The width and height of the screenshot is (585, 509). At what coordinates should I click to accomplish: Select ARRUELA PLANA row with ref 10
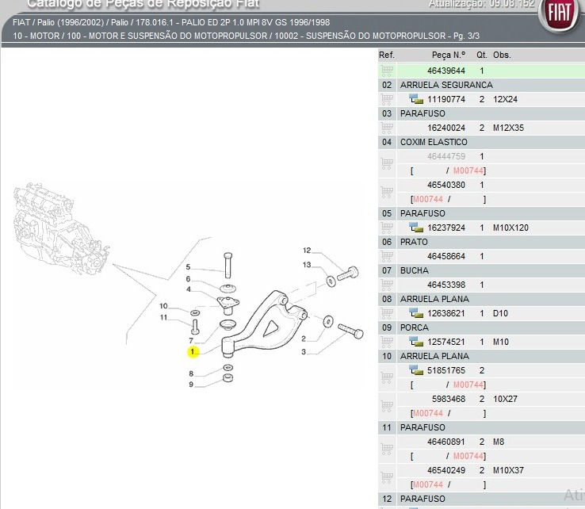click(x=481, y=356)
